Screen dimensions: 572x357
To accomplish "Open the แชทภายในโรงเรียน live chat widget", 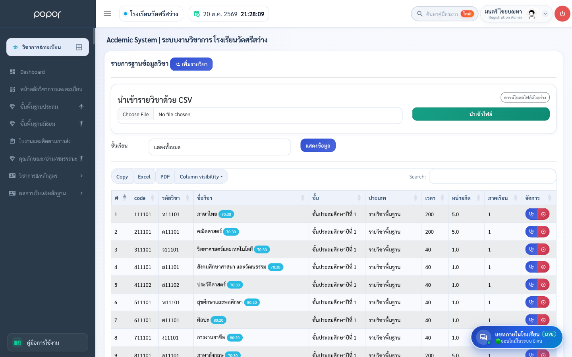I will coord(517,337).
